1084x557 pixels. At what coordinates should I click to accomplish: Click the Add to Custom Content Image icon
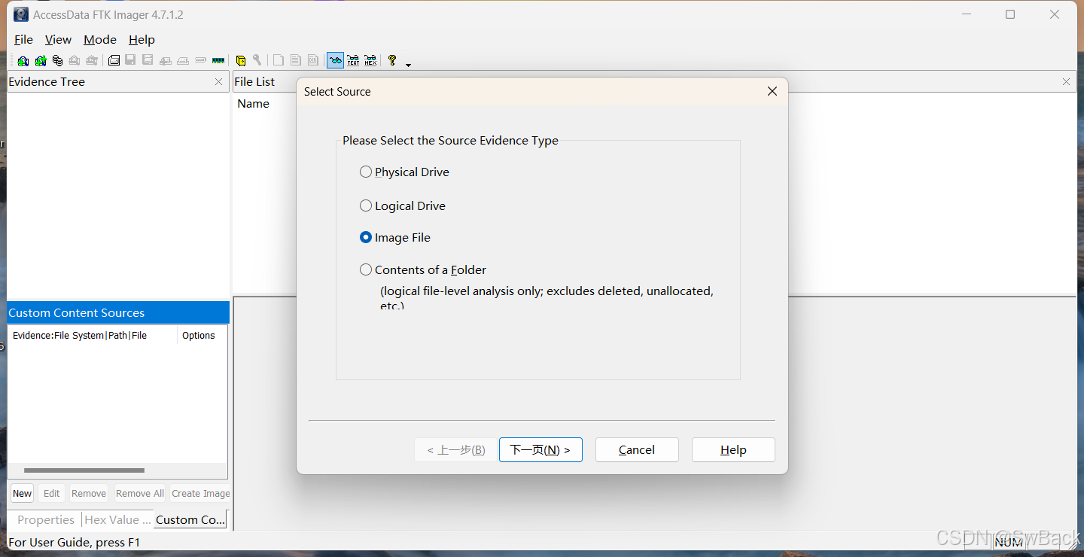[x=165, y=61]
